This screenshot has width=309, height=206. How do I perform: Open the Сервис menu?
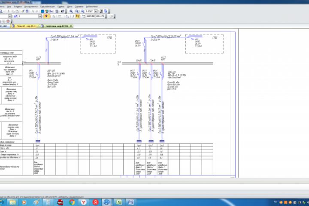click(x=61, y=6)
